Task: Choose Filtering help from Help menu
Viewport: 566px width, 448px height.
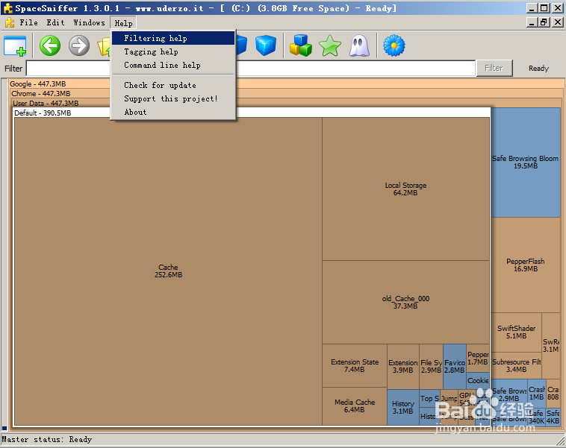Action: click(x=173, y=38)
